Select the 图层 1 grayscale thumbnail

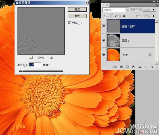click(114, 40)
